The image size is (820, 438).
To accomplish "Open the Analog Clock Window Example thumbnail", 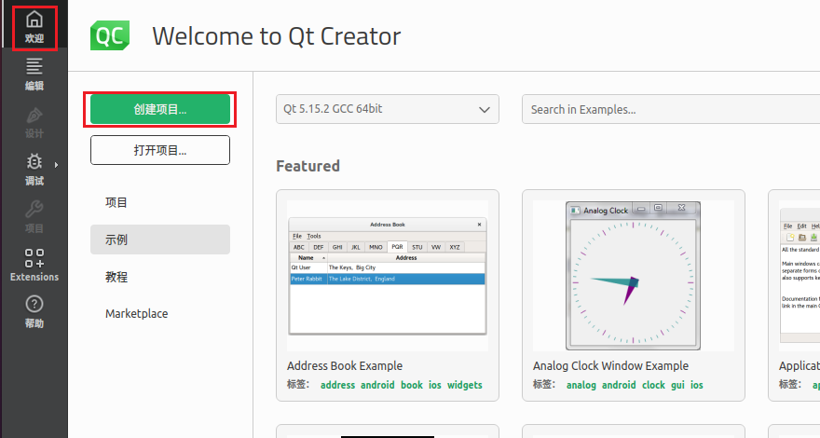I will click(634, 276).
